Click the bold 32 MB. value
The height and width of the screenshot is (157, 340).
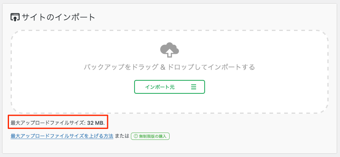(x=96, y=123)
